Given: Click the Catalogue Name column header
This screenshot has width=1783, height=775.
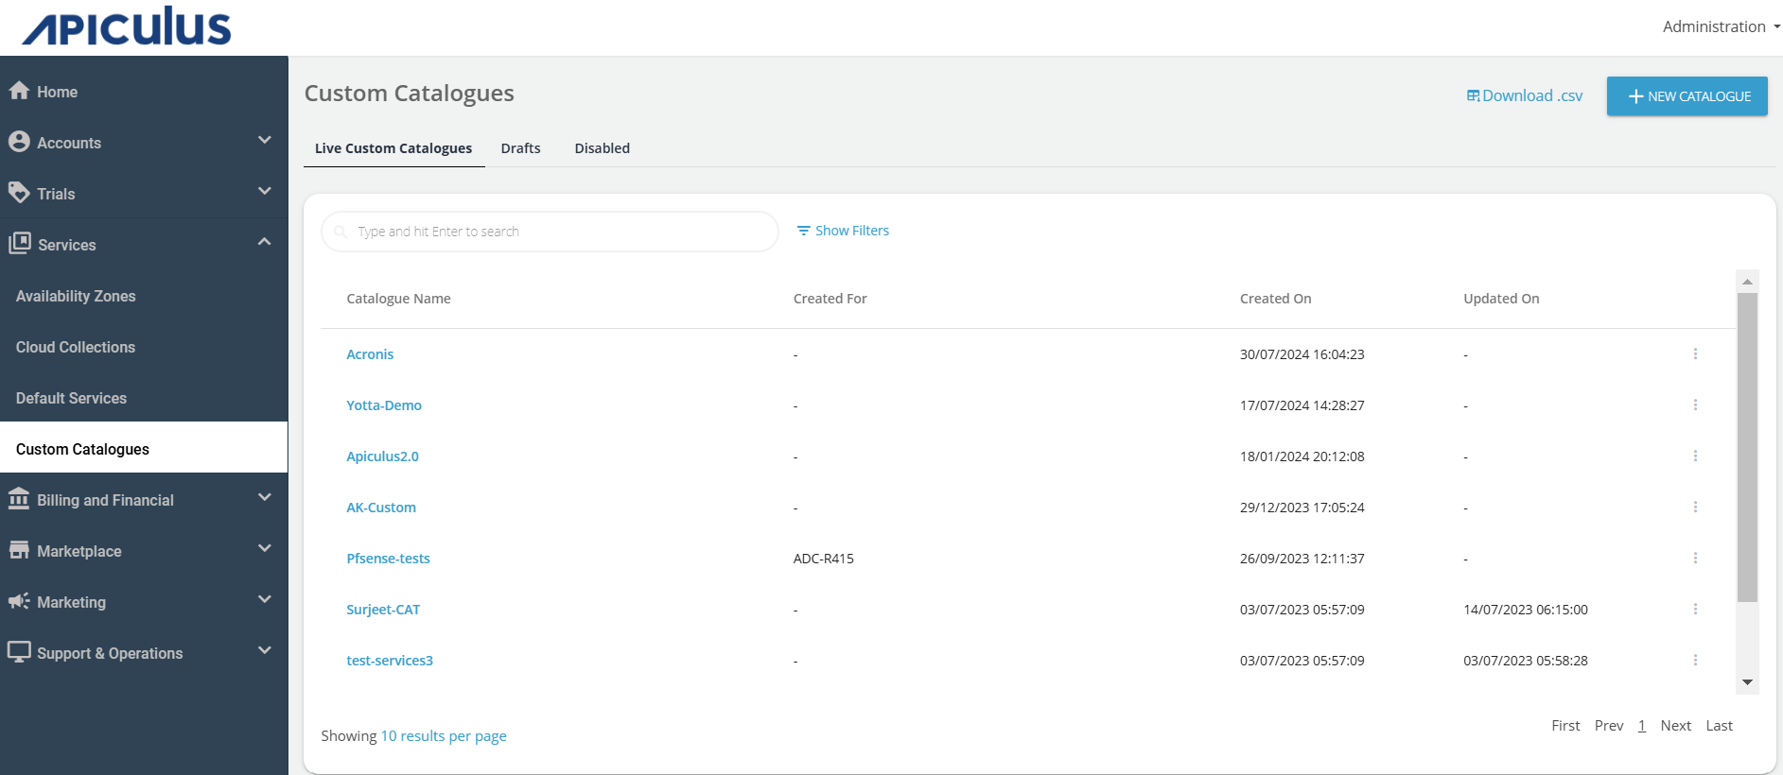Looking at the screenshot, I should (398, 299).
